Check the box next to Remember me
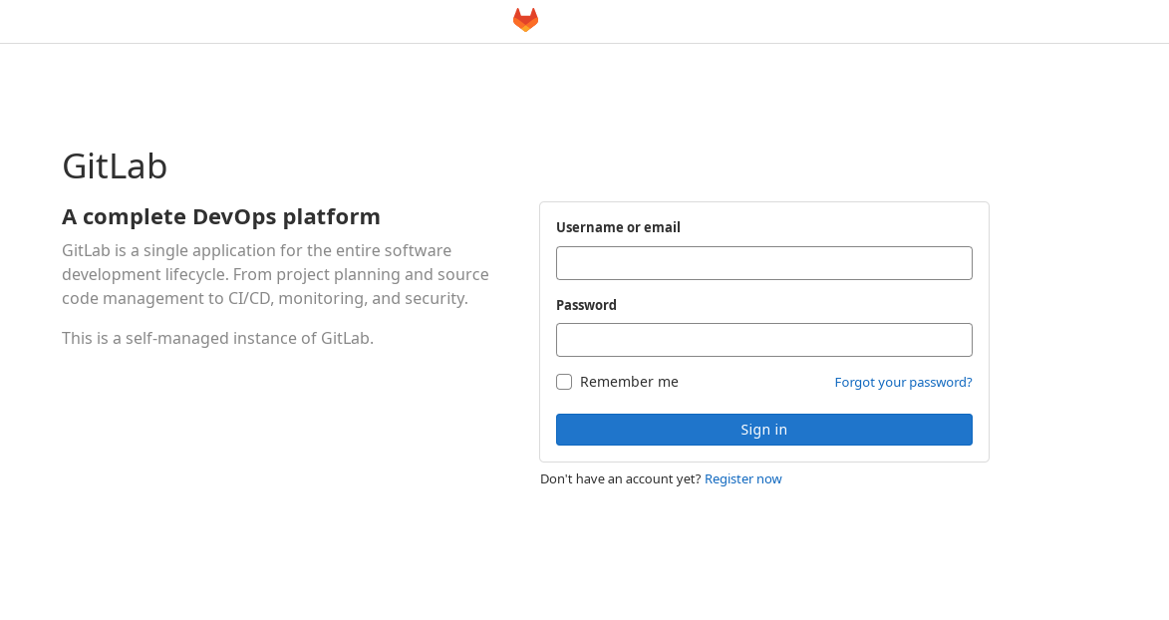This screenshot has width=1169, height=620. coord(563,381)
